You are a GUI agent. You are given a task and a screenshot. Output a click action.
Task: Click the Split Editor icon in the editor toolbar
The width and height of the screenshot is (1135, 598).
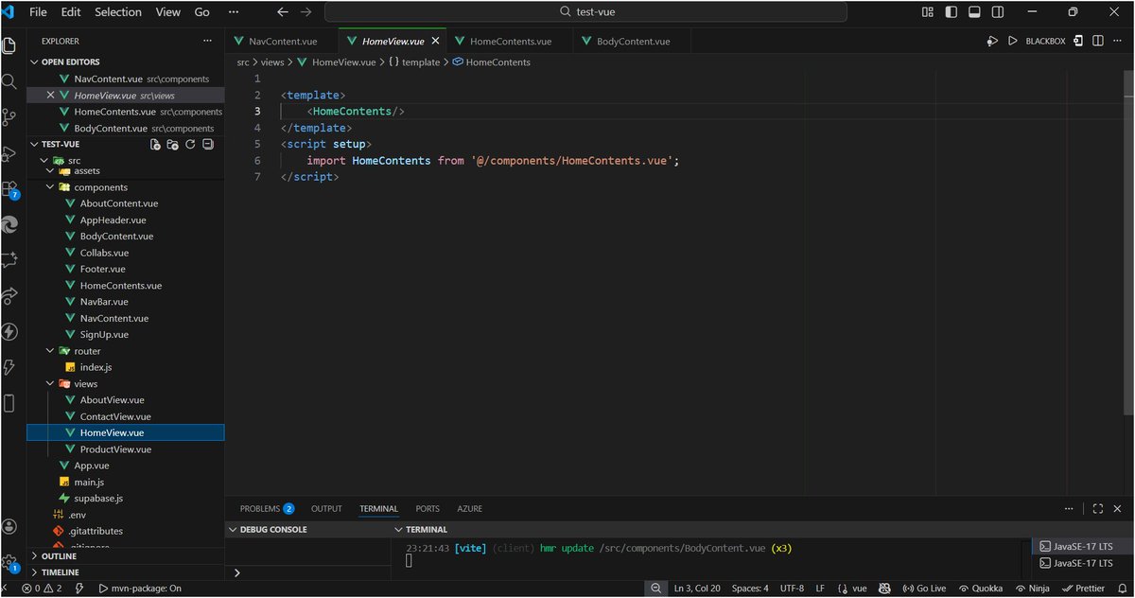pos(1099,41)
